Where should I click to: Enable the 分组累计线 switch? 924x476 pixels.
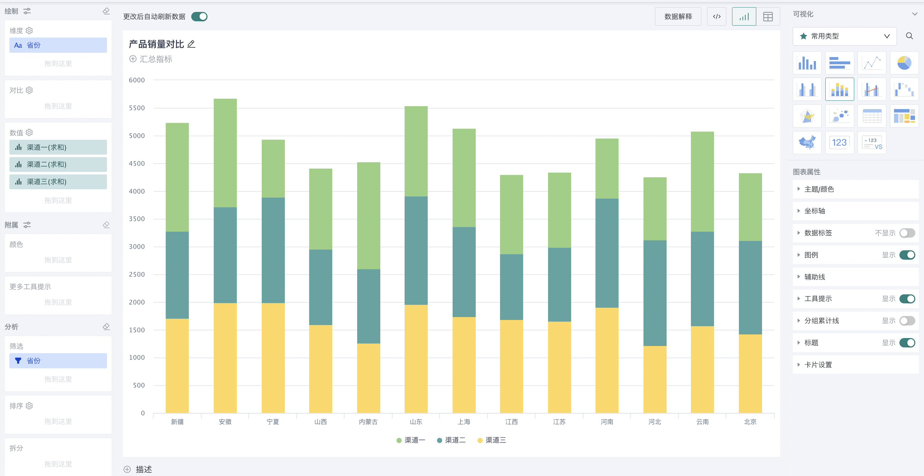[x=907, y=321]
